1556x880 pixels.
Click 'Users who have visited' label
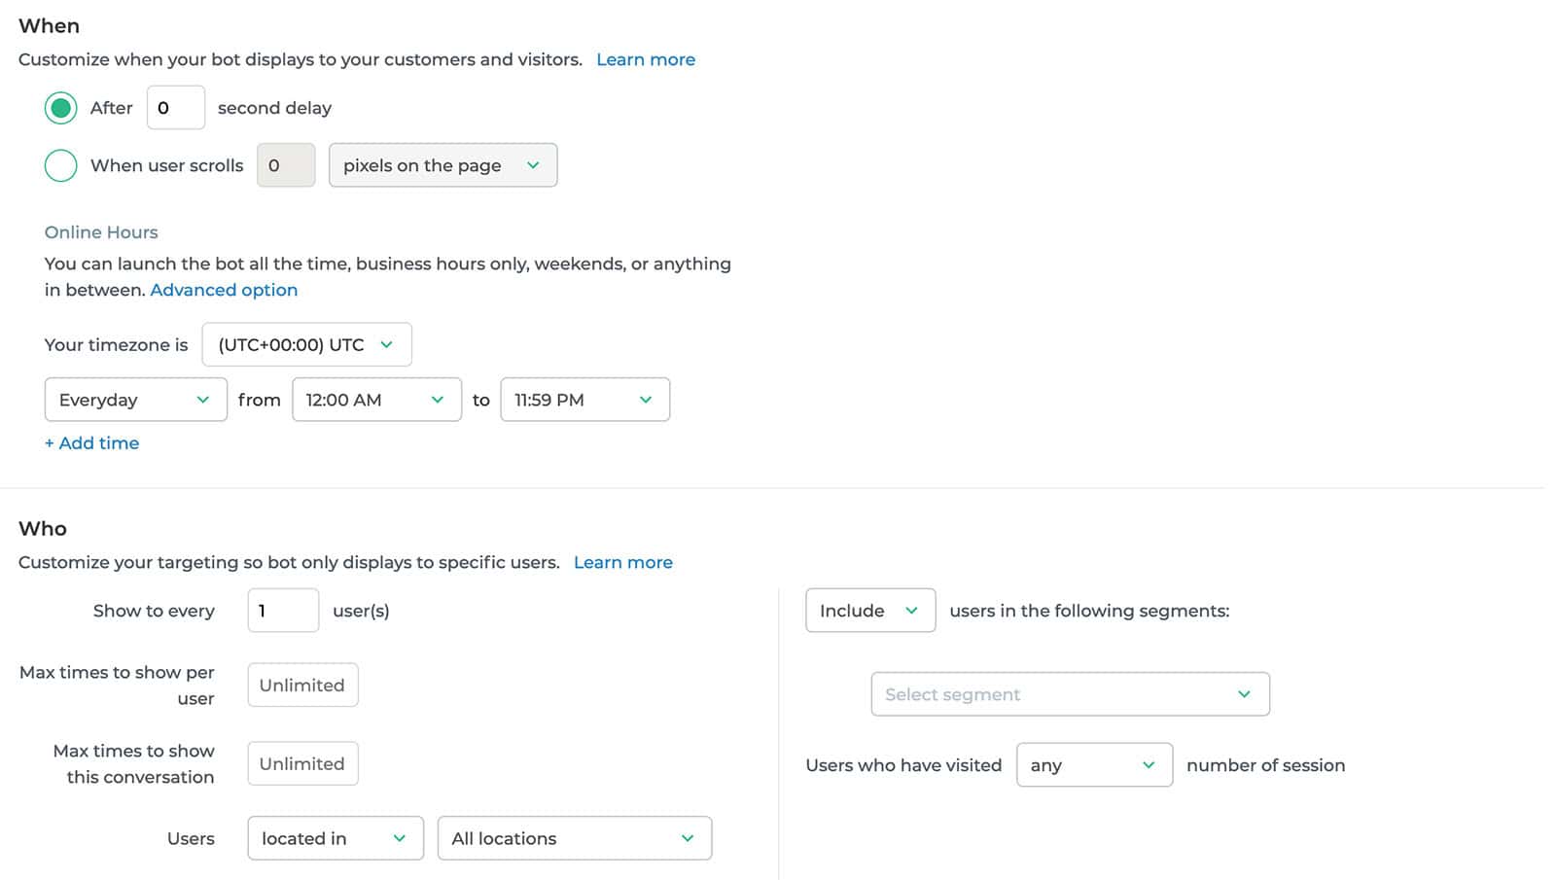[x=903, y=765]
